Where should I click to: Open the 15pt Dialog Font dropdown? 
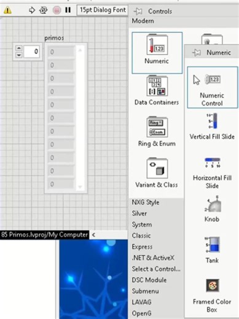coord(102,10)
